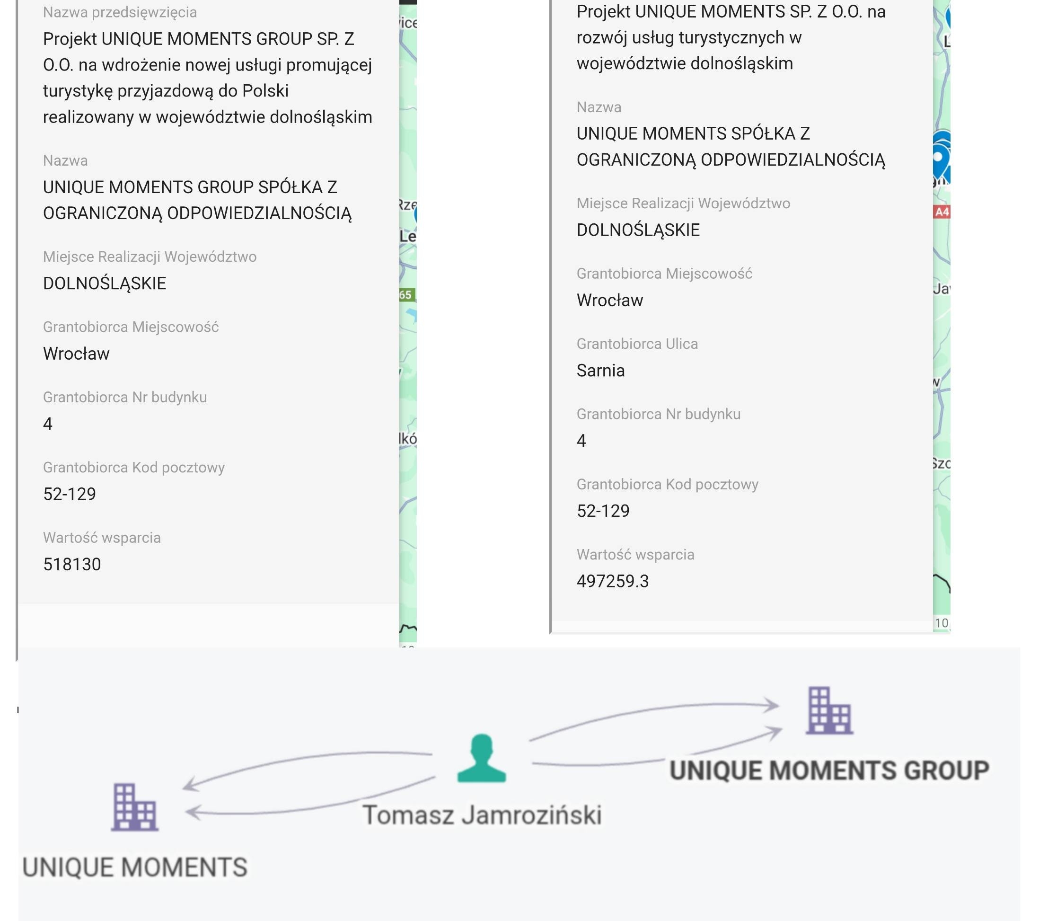
Task: Click the left panel's DOLNOŚLĄSKIE value
Action: [x=105, y=283]
